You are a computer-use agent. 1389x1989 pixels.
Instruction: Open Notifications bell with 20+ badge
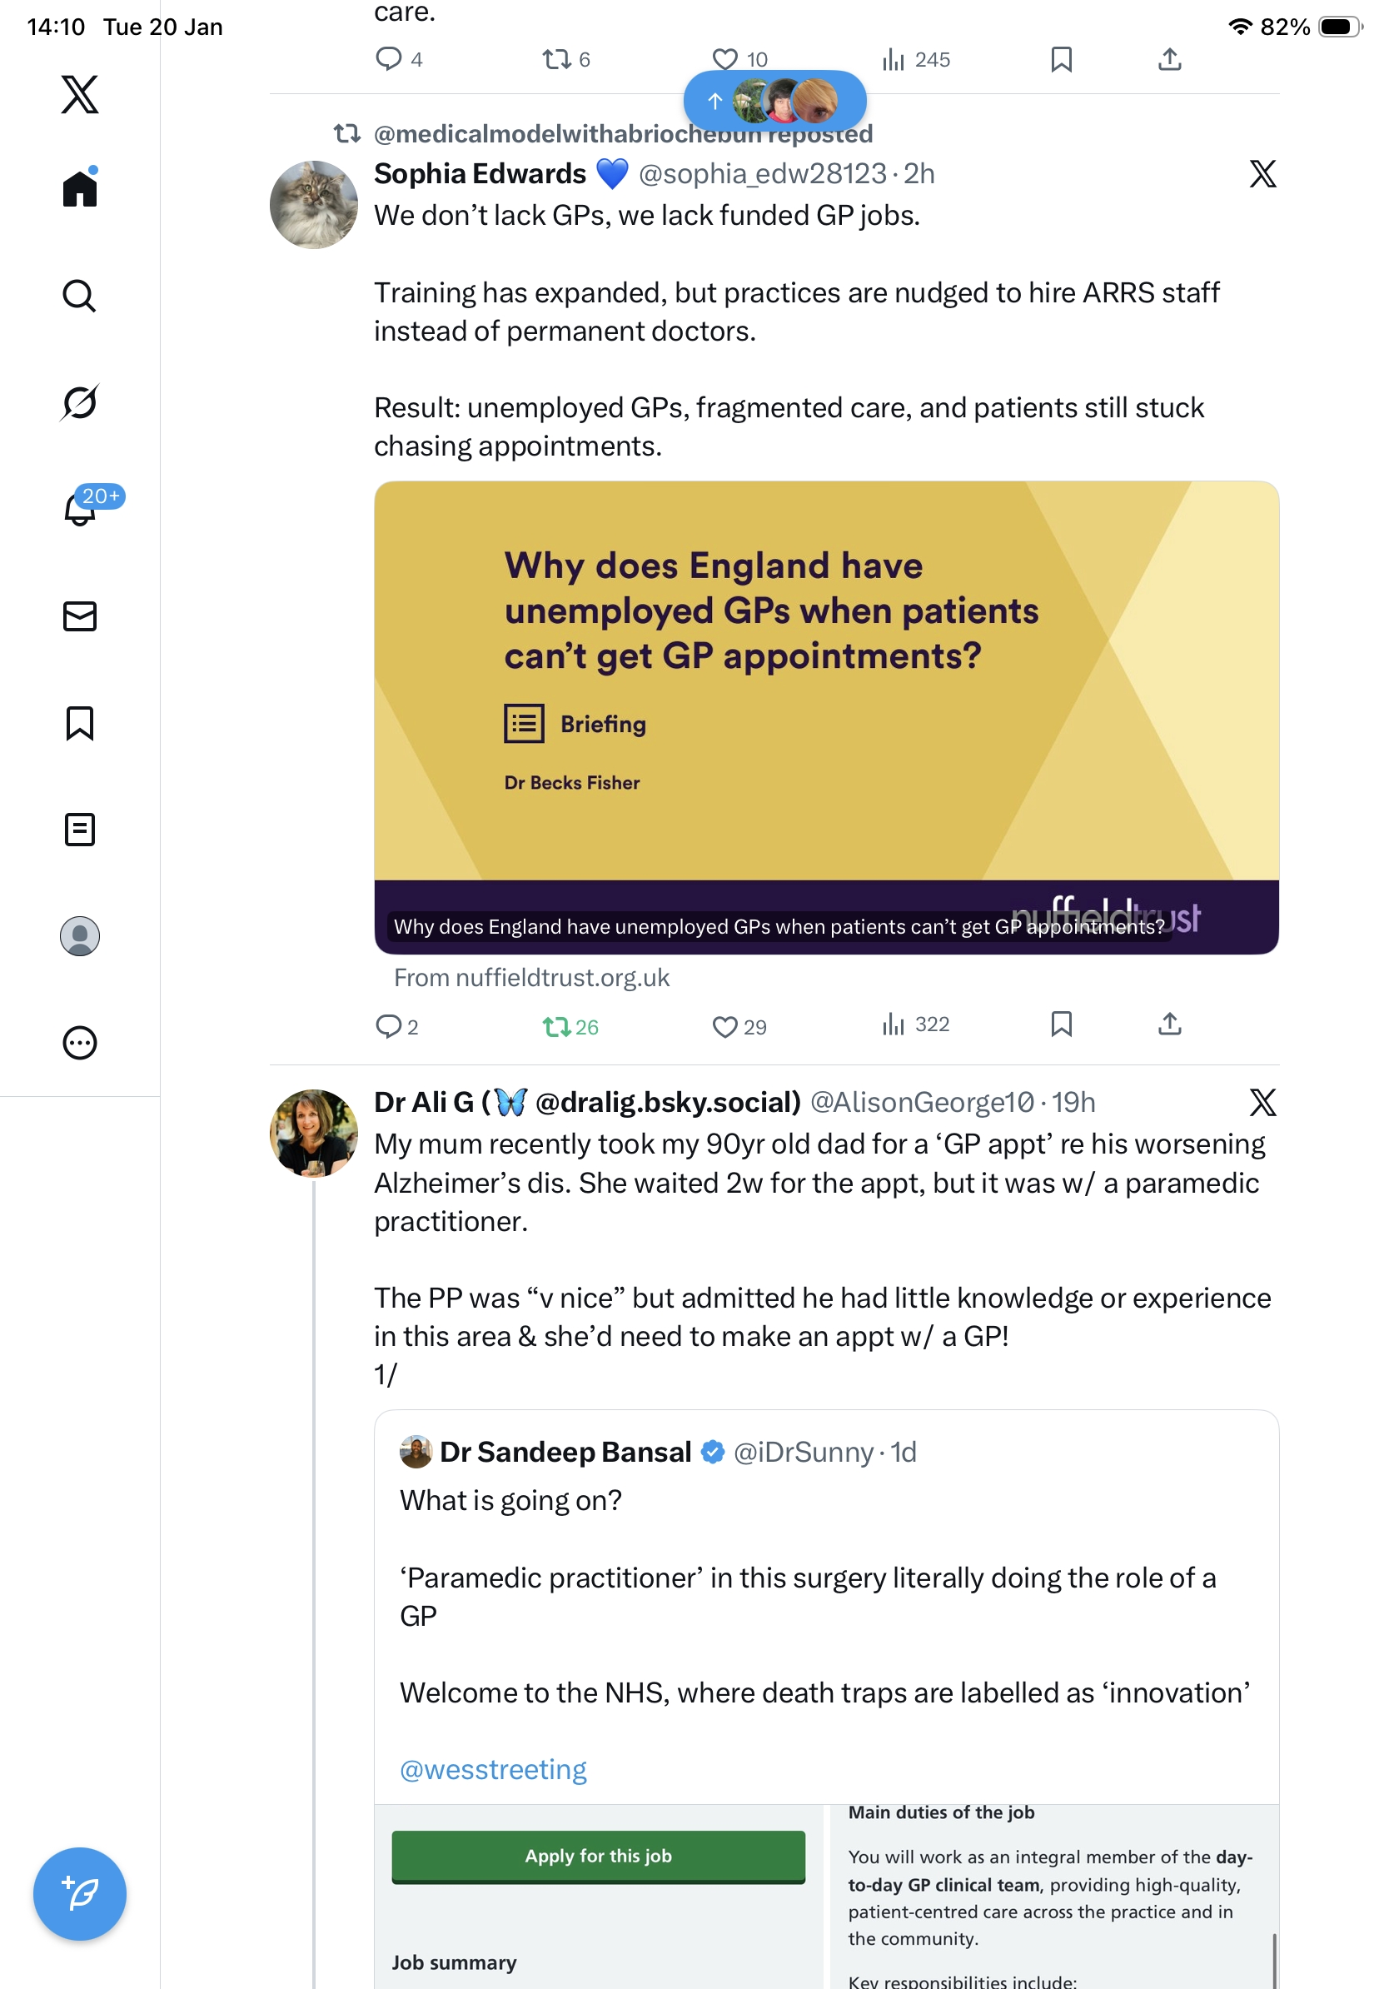pos(80,509)
